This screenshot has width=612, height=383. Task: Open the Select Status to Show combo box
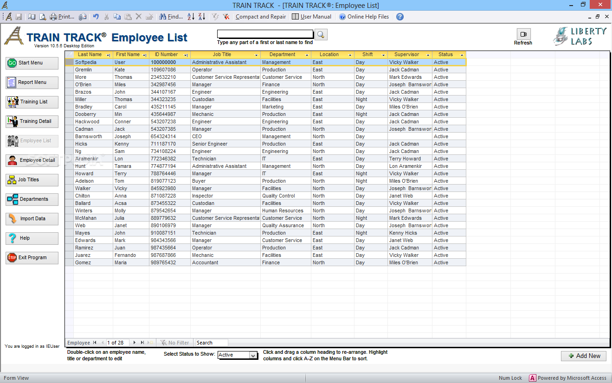238,355
